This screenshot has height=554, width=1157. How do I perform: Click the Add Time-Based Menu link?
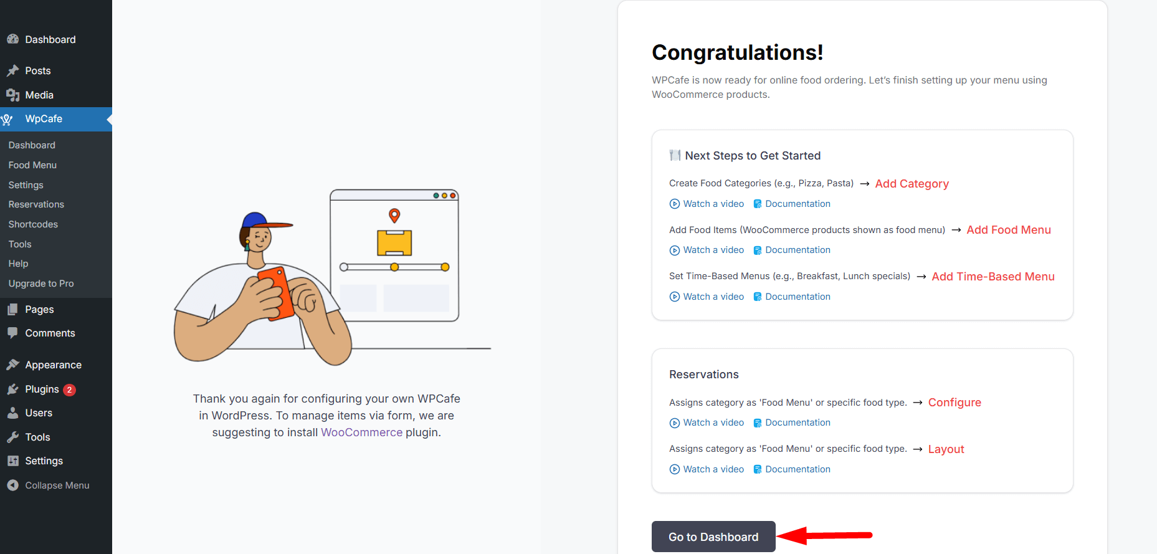pos(993,277)
